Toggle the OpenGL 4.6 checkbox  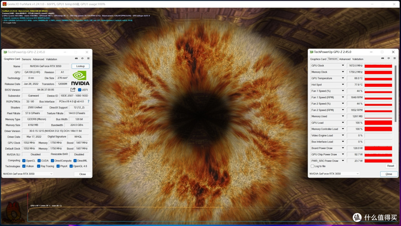pyautogui.click(x=71, y=166)
